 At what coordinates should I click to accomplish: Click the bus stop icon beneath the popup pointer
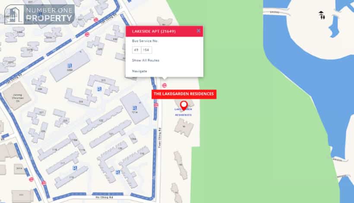point(164,85)
